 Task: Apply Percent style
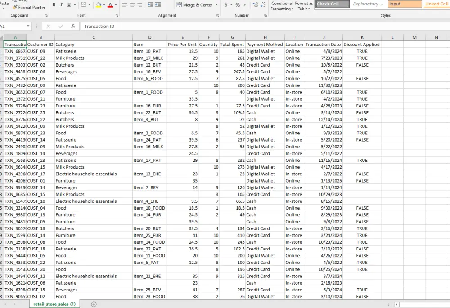coord(238,5)
